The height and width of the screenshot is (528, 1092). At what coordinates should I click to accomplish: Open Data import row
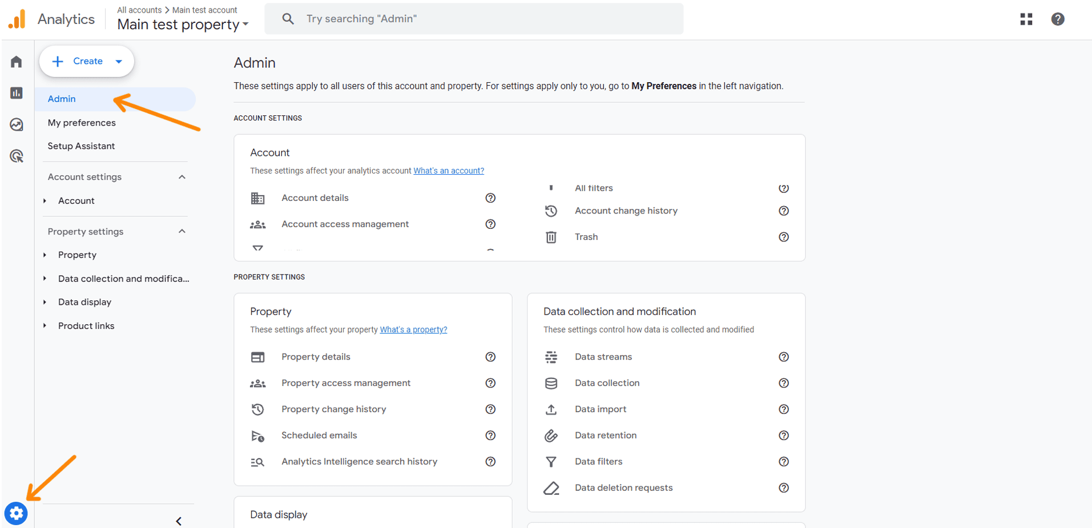tap(666, 409)
